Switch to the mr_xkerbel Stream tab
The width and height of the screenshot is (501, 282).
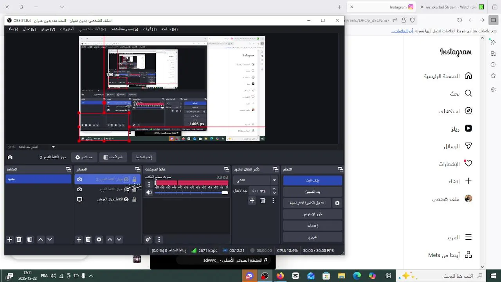(x=452, y=7)
